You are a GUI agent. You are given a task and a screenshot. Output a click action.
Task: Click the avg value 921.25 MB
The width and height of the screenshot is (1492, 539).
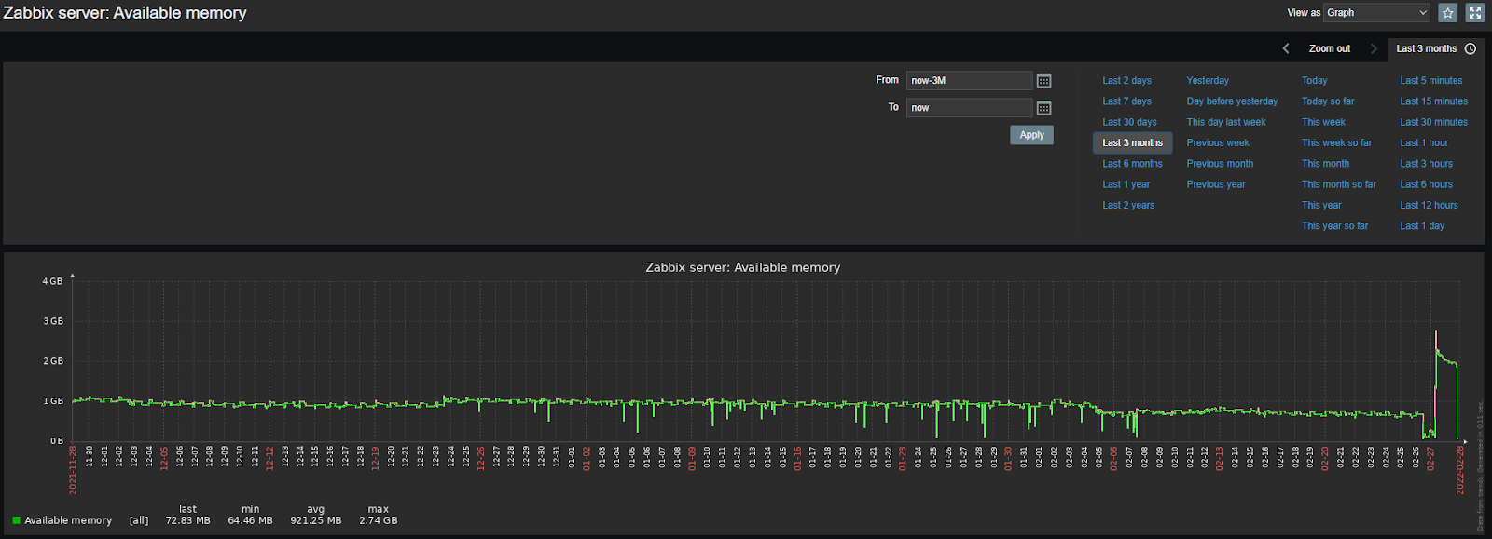coord(315,520)
